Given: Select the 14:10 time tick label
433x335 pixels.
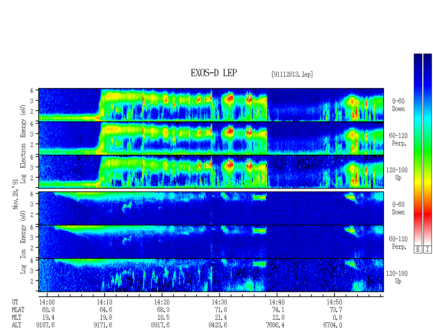Looking at the screenshot, I should pyautogui.click(x=104, y=302).
